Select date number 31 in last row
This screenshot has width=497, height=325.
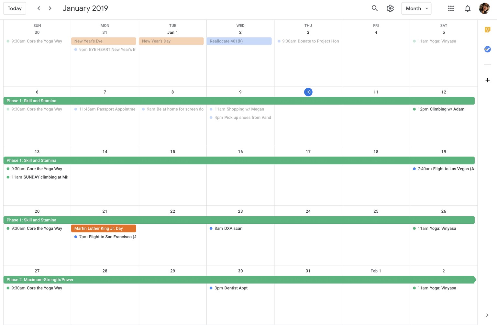tap(308, 271)
